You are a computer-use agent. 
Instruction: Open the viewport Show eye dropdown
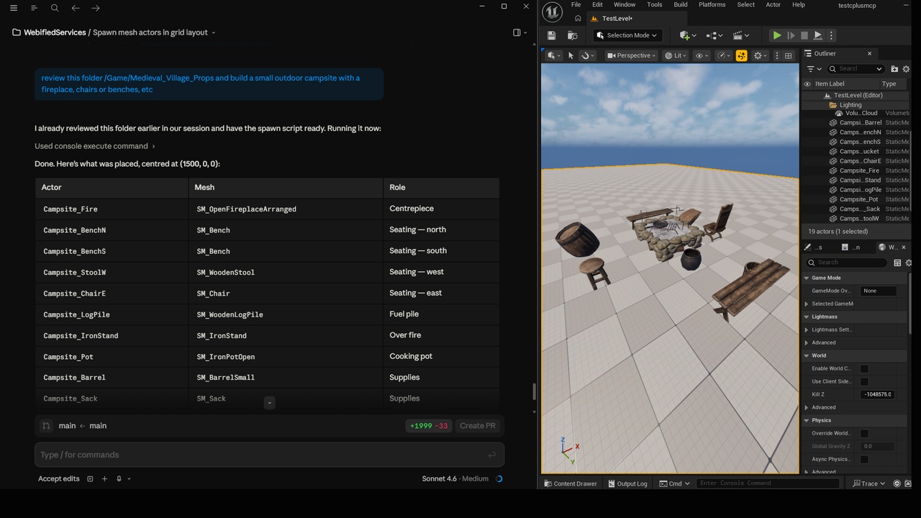702,55
